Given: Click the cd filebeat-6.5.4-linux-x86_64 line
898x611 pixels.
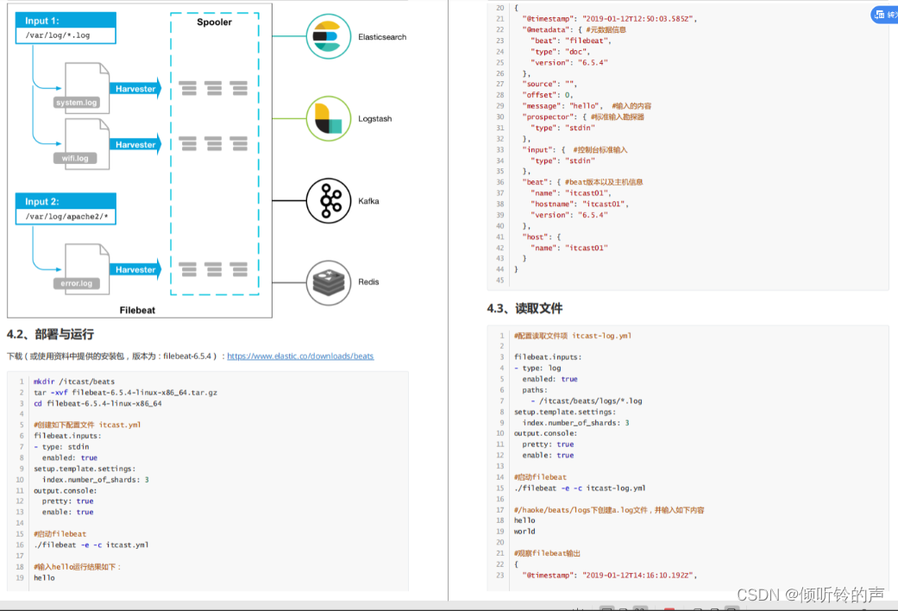Looking at the screenshot, I should coord(97,404).
